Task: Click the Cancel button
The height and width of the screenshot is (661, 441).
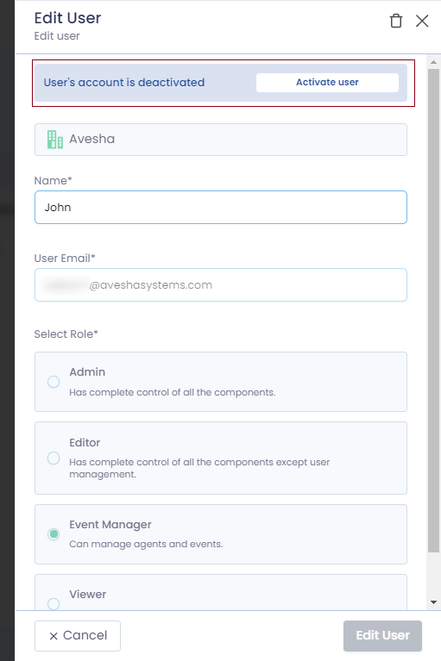Action: [x=78, y=636]
